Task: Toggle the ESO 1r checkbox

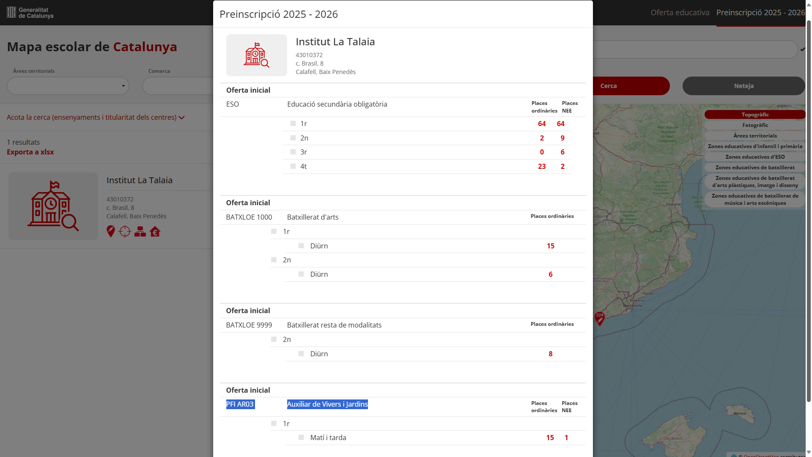Action: click(293, 124)
